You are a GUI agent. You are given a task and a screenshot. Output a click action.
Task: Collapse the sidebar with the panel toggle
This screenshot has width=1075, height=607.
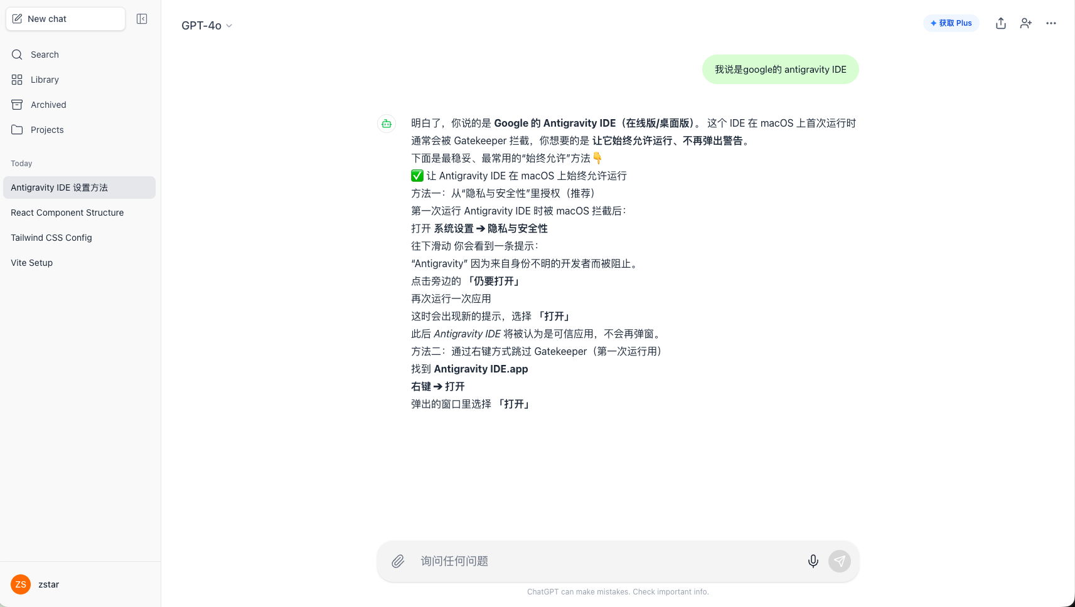142,19
